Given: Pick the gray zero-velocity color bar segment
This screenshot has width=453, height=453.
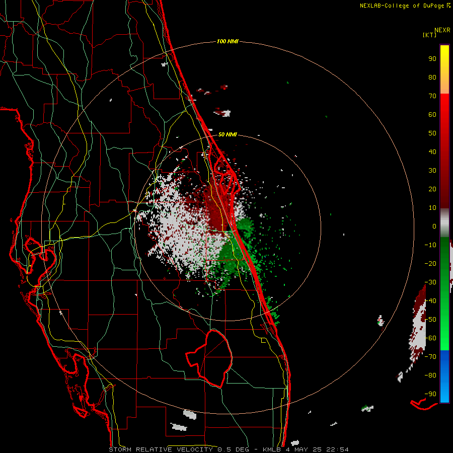Looking at the screenshot, I should pyautogui.click(x=444, y=223).
